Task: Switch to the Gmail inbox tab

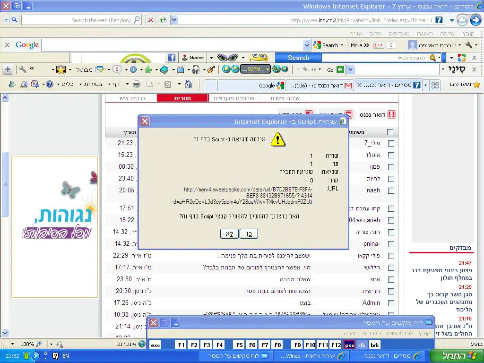Action: (321, 86)
